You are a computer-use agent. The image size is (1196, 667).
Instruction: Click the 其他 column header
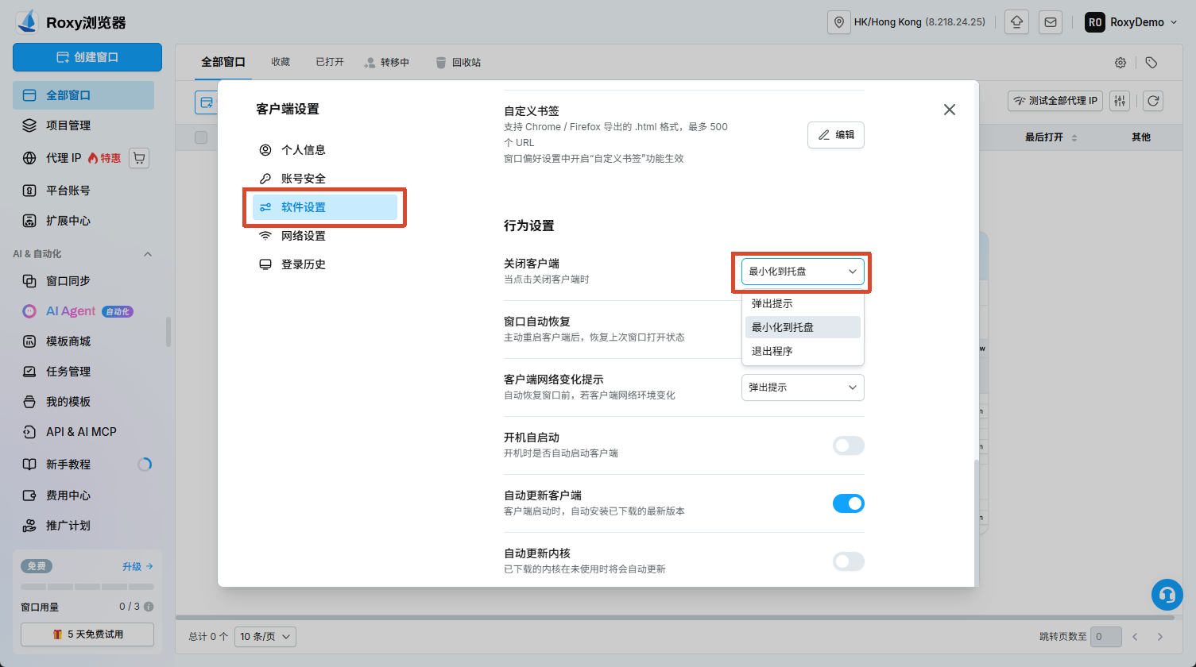pyautogui.click(x=1141, y=137)
